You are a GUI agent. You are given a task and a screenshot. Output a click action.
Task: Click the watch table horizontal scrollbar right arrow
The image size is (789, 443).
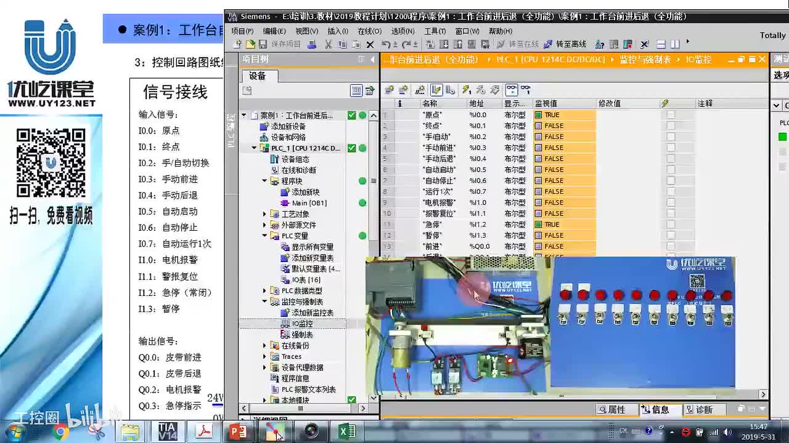[x=763, y=394]
